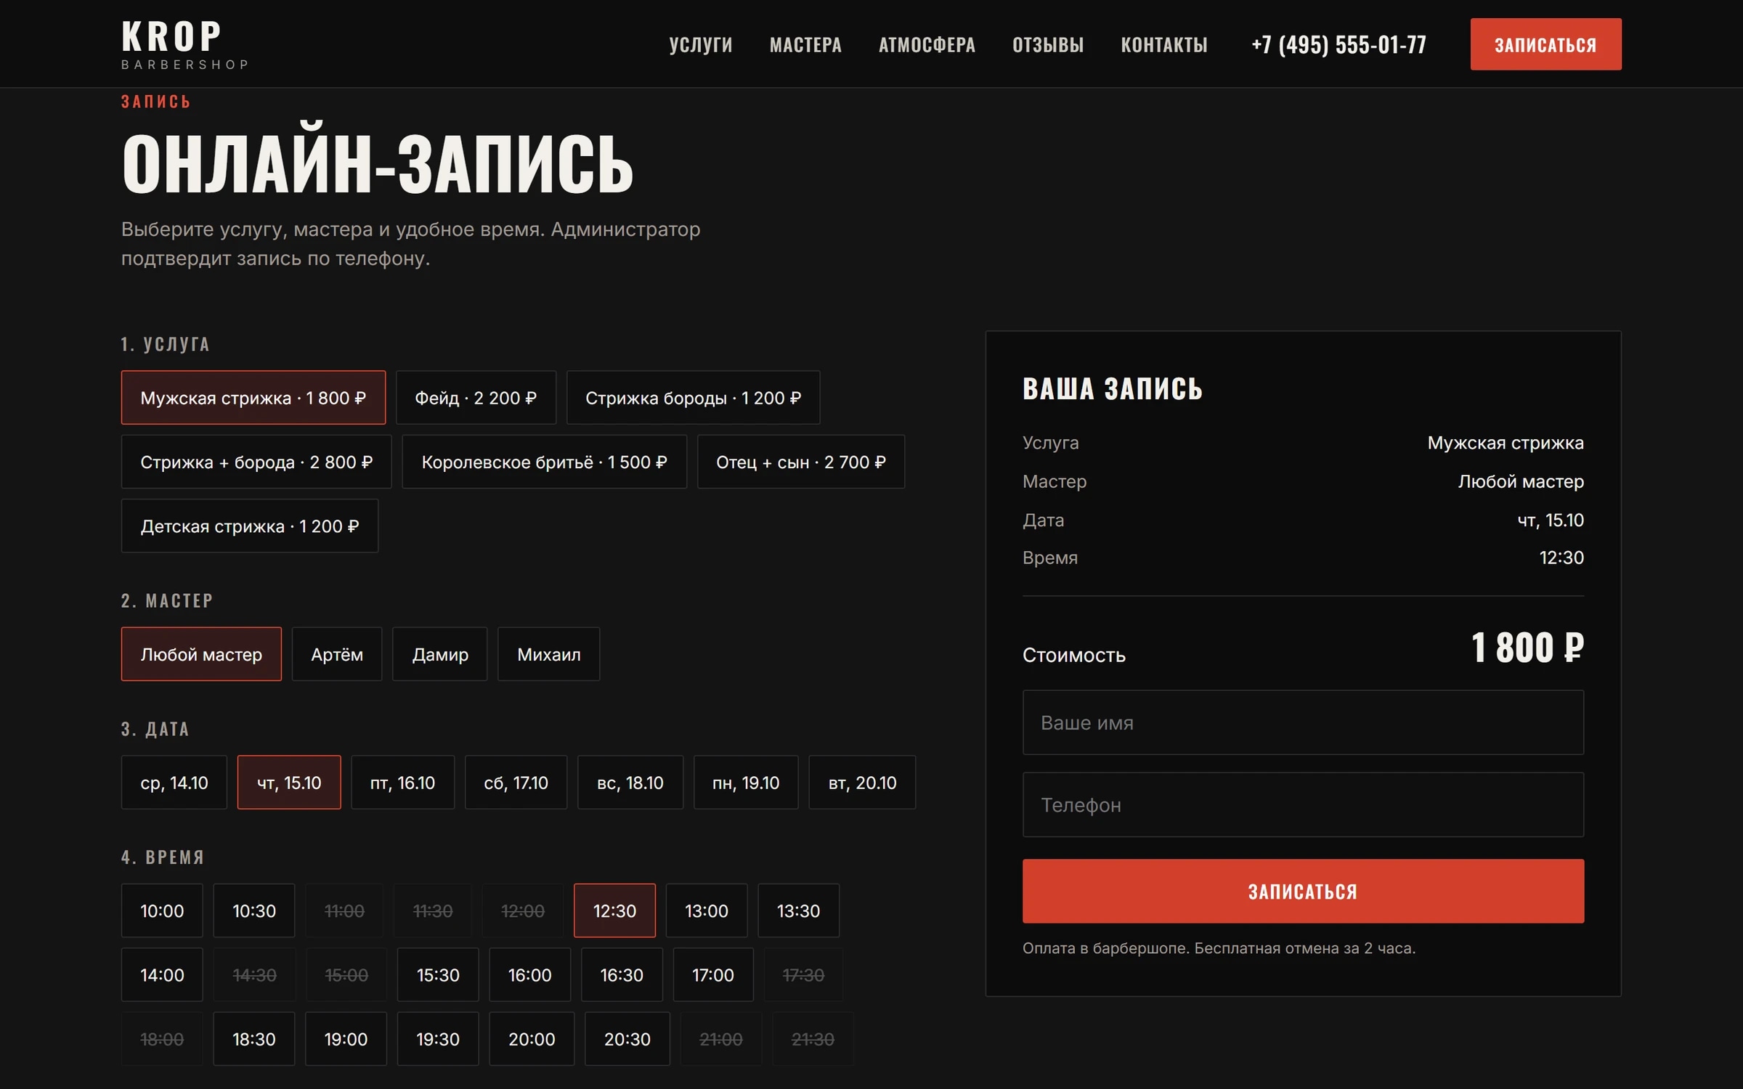Choose Королевское бритьё · 1 500 ₽

pos(544,462)
